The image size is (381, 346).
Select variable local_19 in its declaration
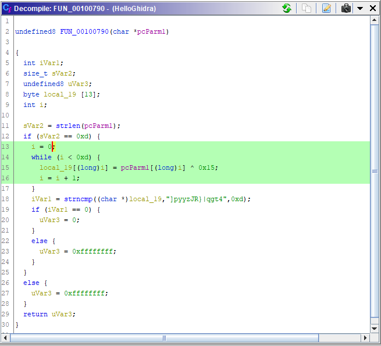tap(60, 94)
